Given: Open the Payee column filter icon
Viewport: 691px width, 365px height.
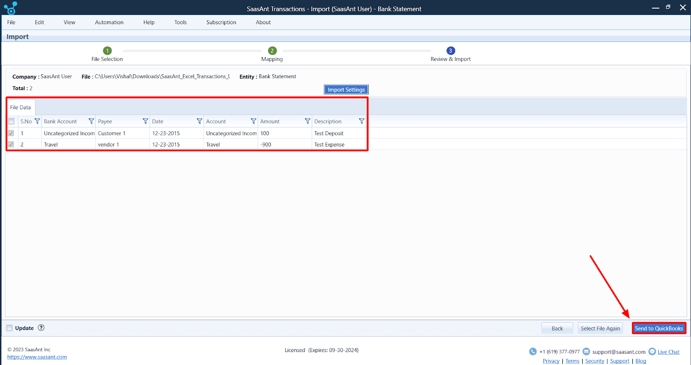Looking at the screenshot, I should [x=145, y=121].
